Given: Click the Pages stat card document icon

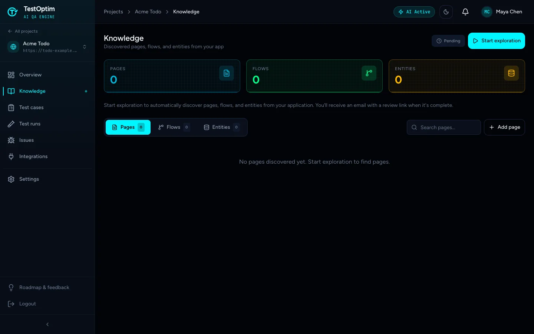Looking at the screenshot, I should pyautogui.click(x=227, y=73).
